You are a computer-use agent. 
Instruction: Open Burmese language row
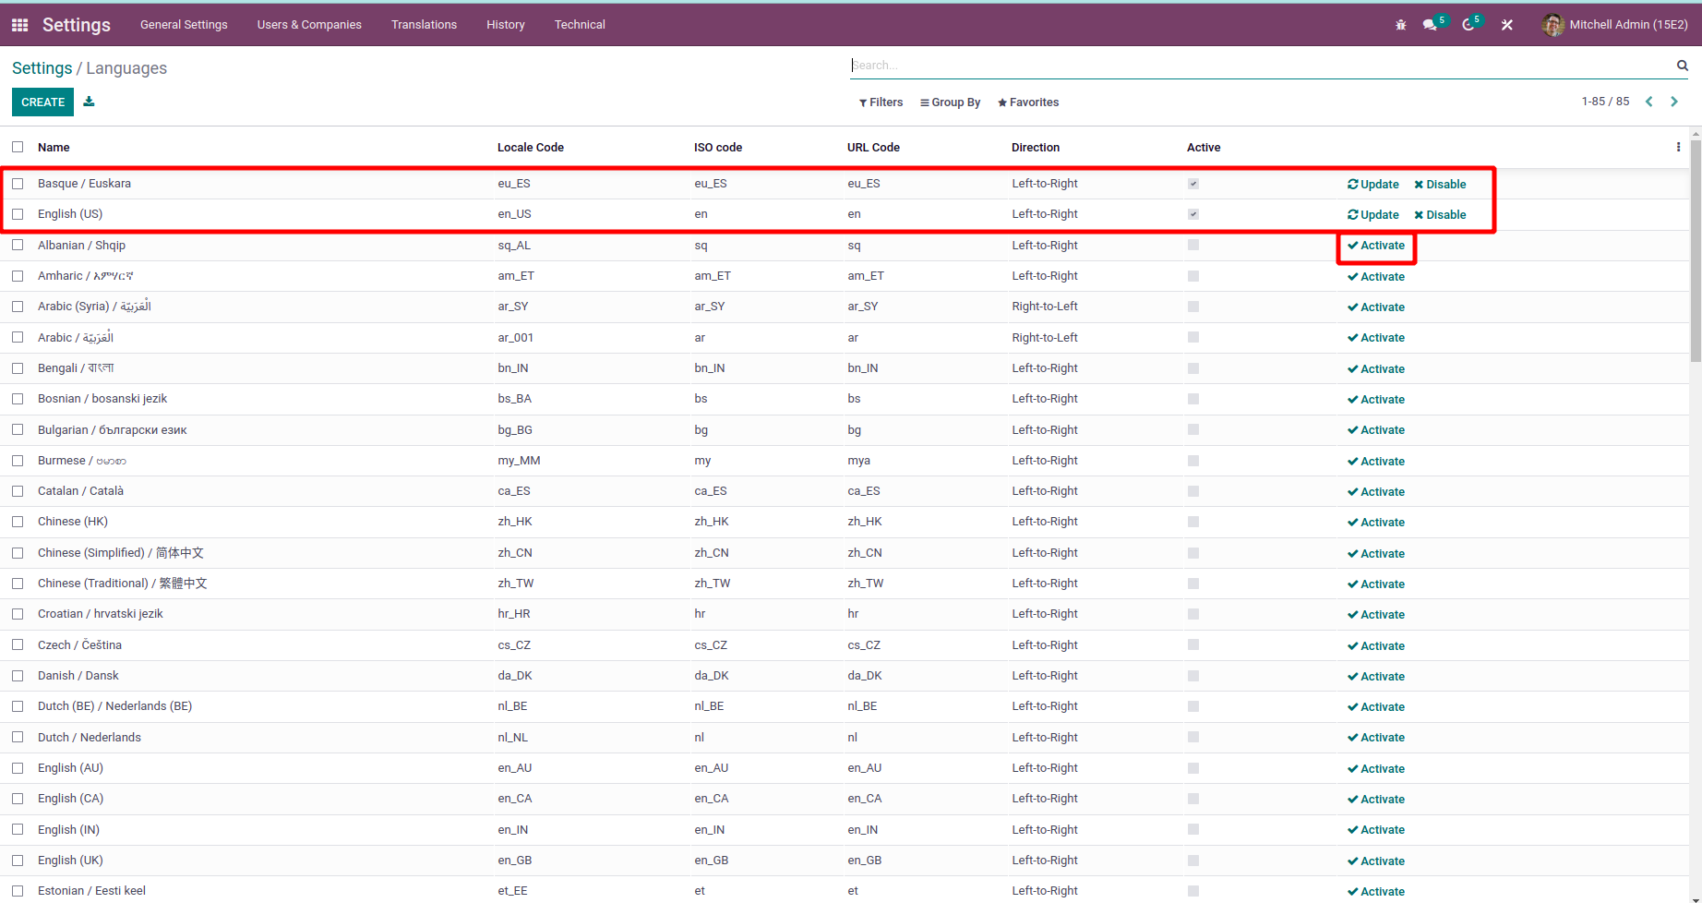[x=845, y=461]
